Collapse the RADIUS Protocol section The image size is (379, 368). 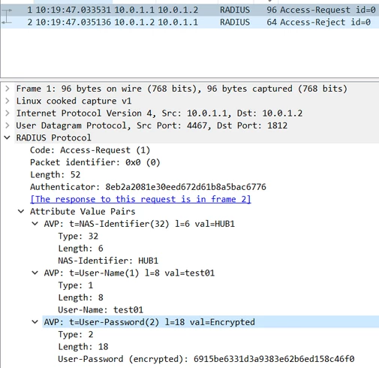(8, 137)
